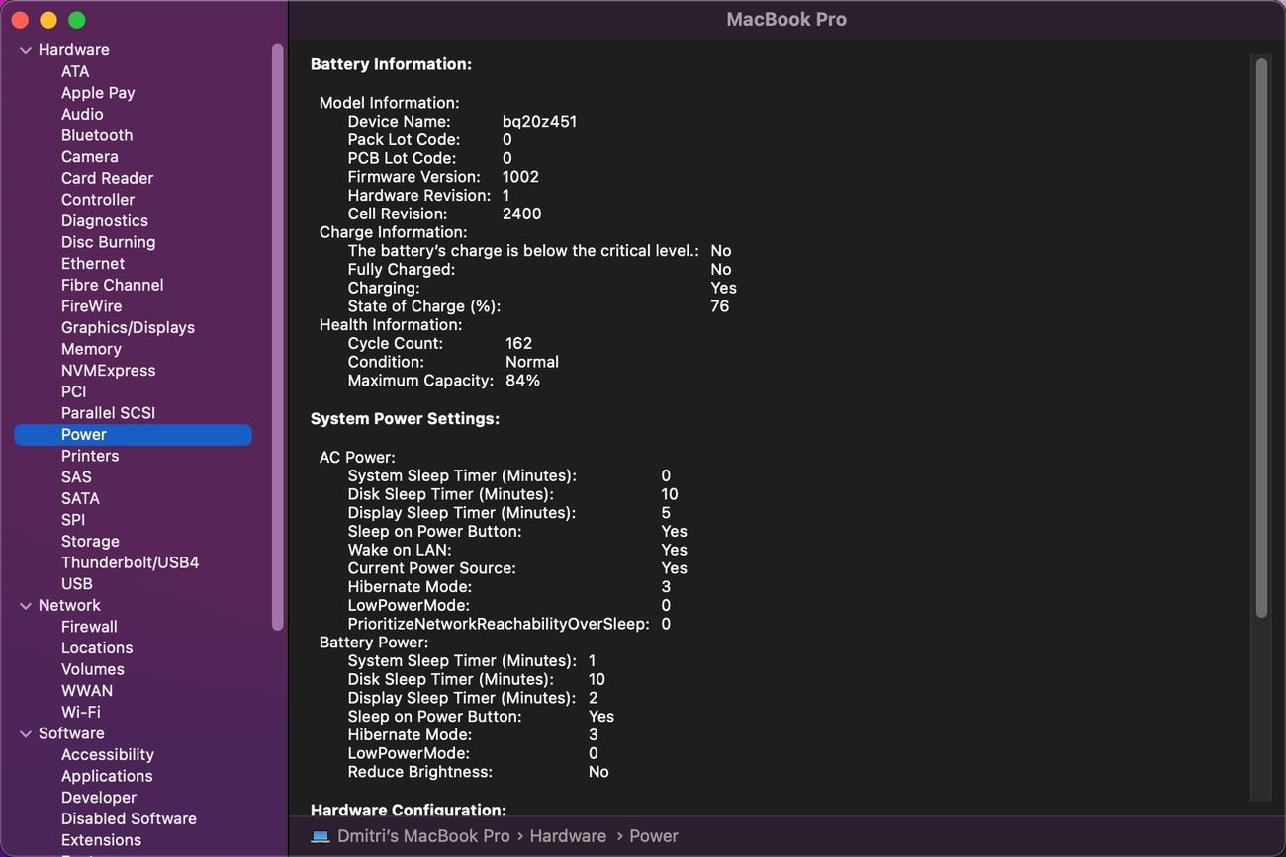This screenshot has width=1286, height=857.
Task: Open the Camera item
Action: tap(89, 156)
